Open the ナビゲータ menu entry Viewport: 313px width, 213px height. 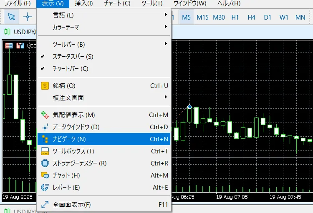pyautogui.click(x=103, y=139)
